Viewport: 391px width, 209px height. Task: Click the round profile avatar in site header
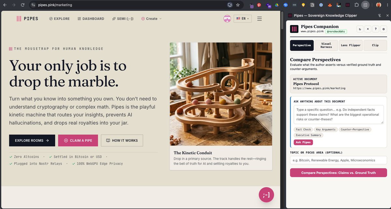pyautogui.click(x=227, y=19)
